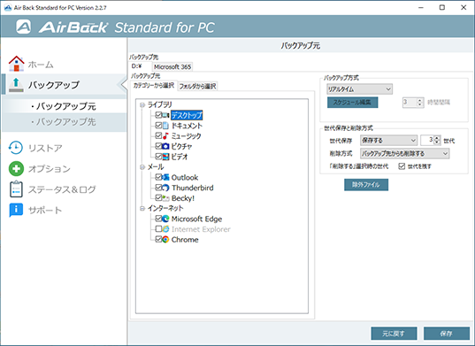Click the Microsoft Edge icon
The image size is (475, 346).
165,219
